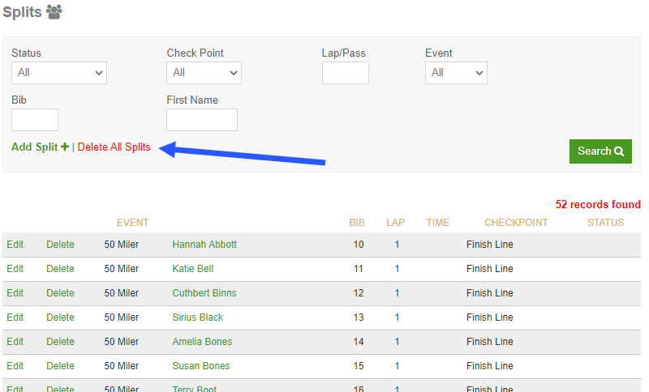Sort by the BIB column header
This screenshot has height=392, width=649.
[x=357, y=223]
